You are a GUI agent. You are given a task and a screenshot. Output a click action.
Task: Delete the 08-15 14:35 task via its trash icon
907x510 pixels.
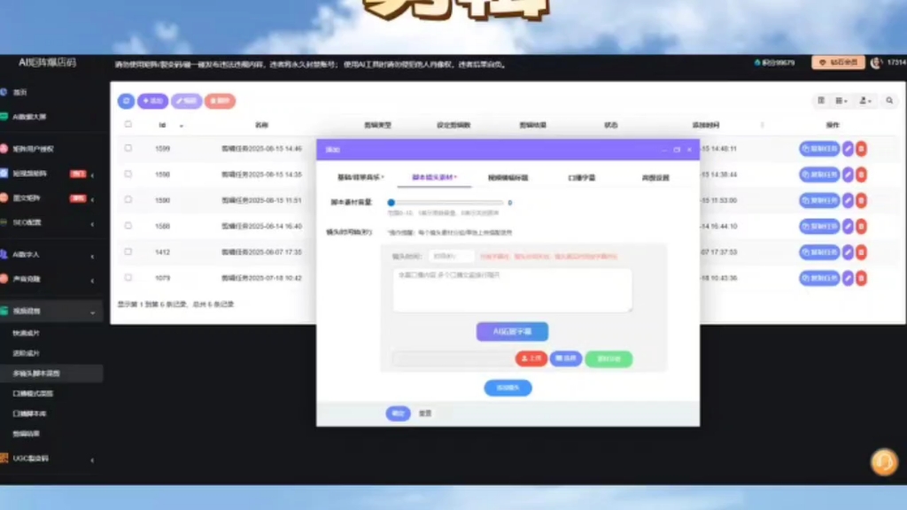pyautogui.click(x=861, y=174)
